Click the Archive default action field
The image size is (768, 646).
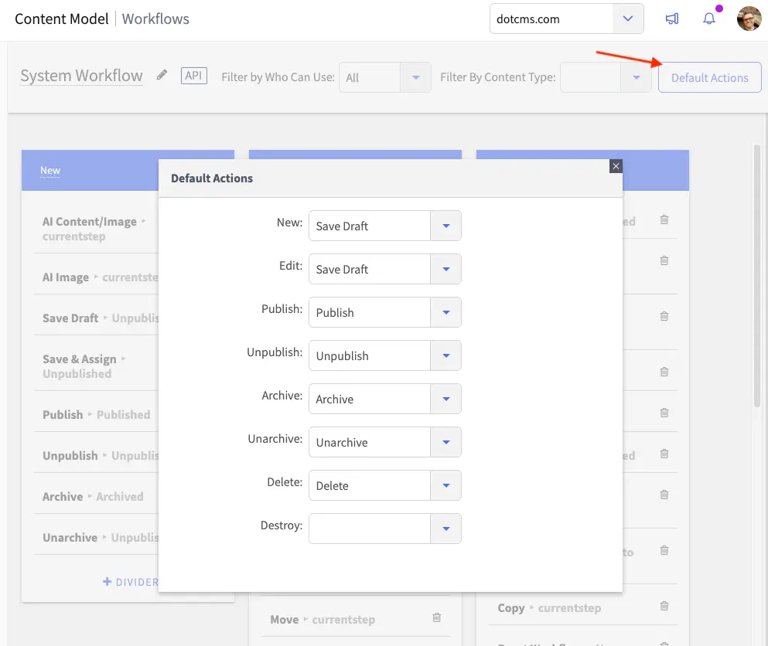(x=370, y=399)
